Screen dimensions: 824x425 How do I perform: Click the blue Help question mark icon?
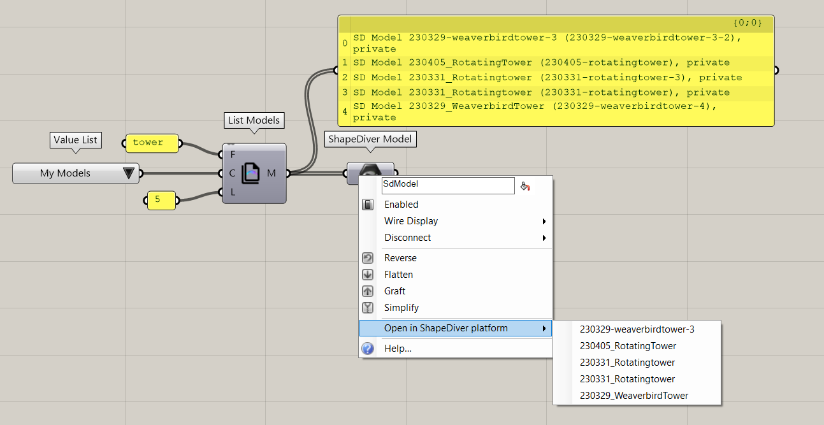(368, 349)
